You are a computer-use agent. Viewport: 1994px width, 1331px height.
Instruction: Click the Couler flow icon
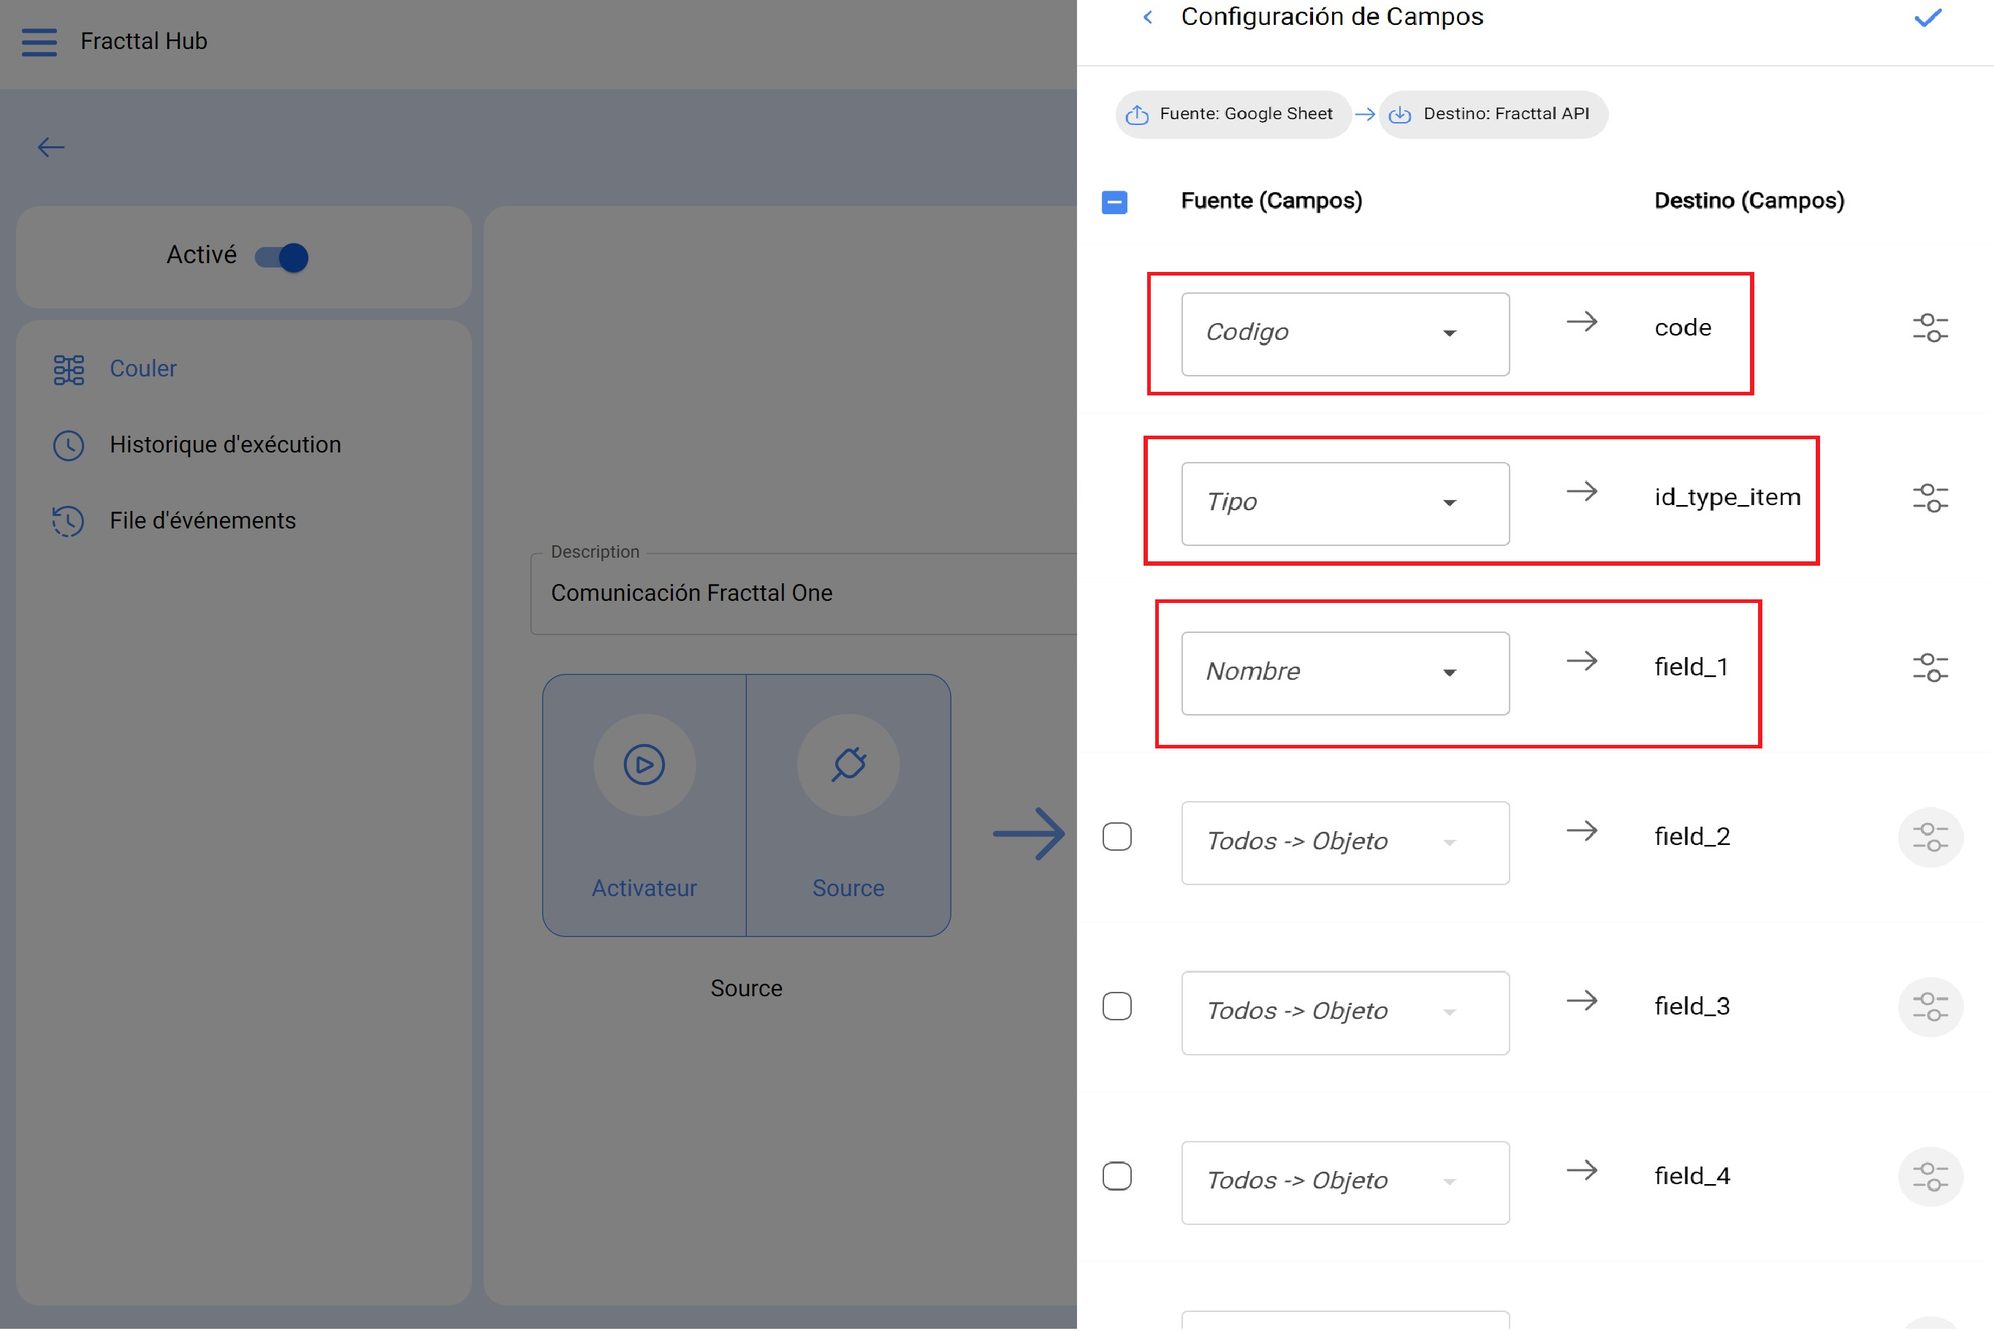[69, 370]
